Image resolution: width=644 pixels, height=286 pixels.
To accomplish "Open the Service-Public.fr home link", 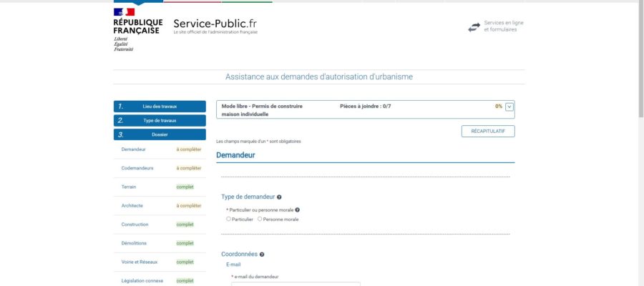I will pos(215,26).
